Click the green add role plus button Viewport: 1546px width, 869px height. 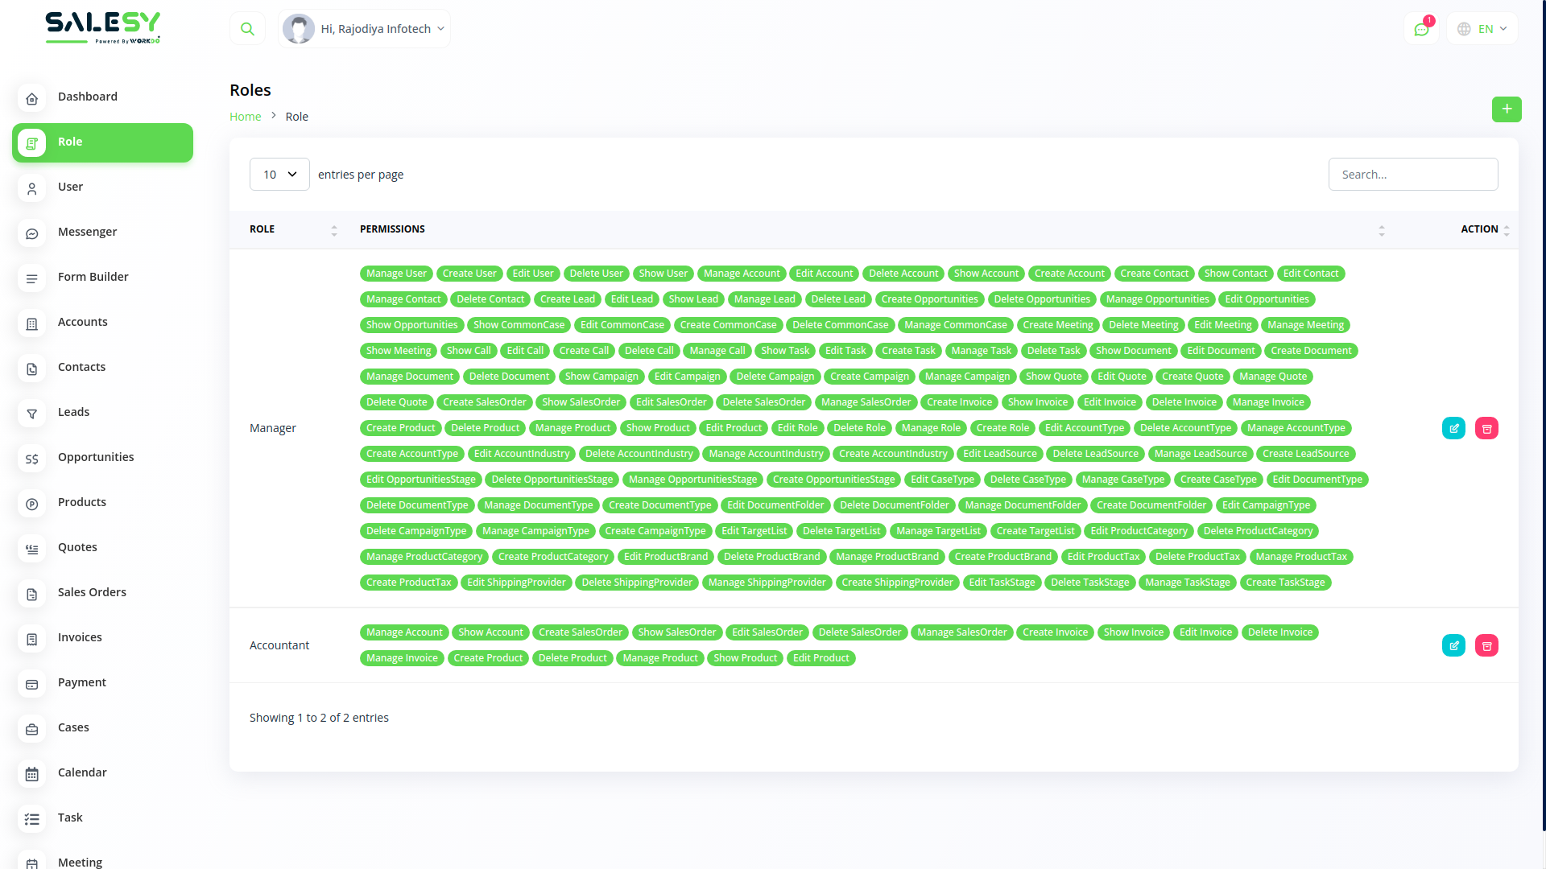[1506, 109]
